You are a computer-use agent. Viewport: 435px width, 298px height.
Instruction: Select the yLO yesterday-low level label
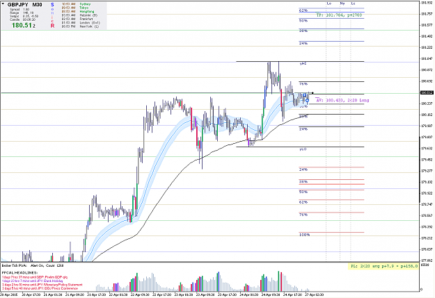tap(303, 149)
